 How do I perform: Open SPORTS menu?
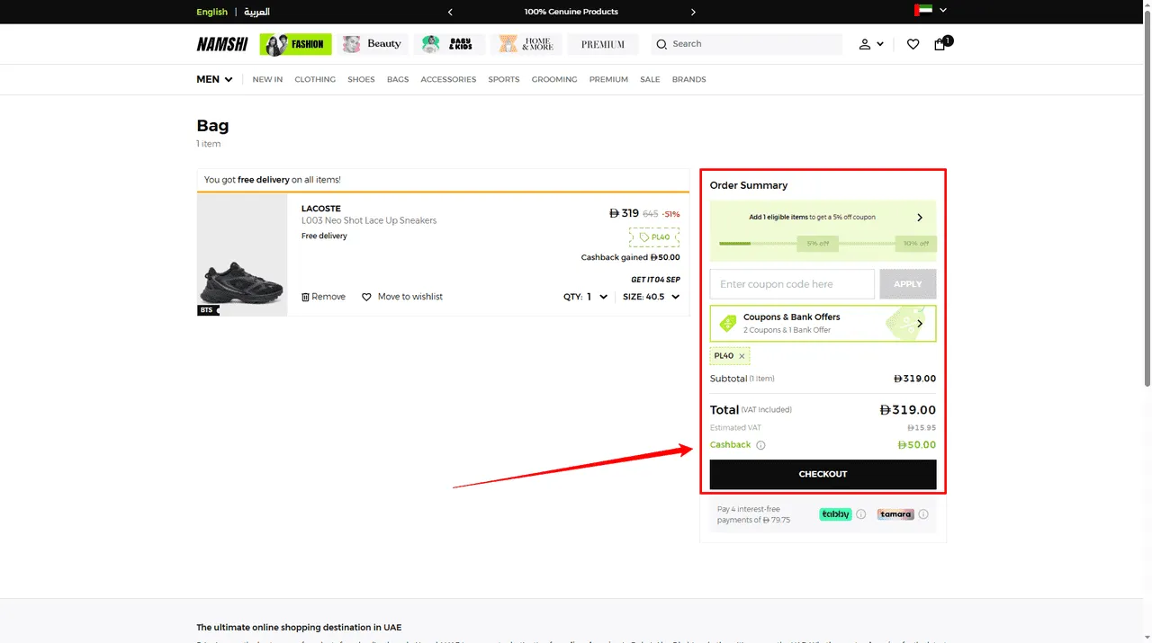[504, 79]
